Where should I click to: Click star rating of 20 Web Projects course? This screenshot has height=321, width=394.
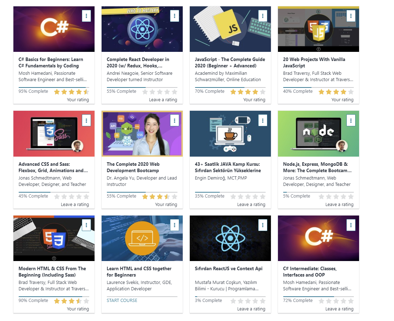point(336,92)
